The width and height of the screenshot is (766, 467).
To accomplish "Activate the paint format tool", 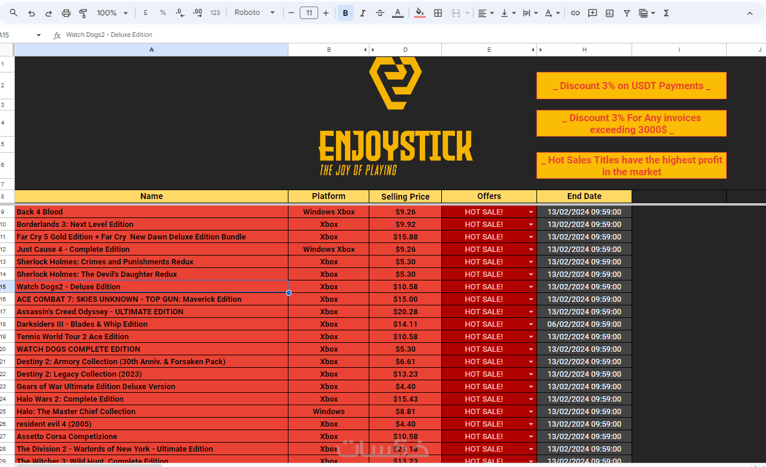I will coord(83,13).
